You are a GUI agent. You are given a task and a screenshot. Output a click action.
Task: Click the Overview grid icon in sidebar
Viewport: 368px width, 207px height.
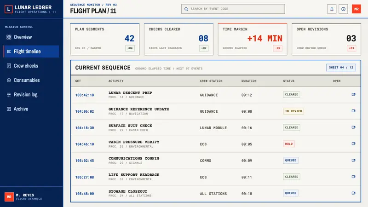pyautogui.click(x=9, y=37)
